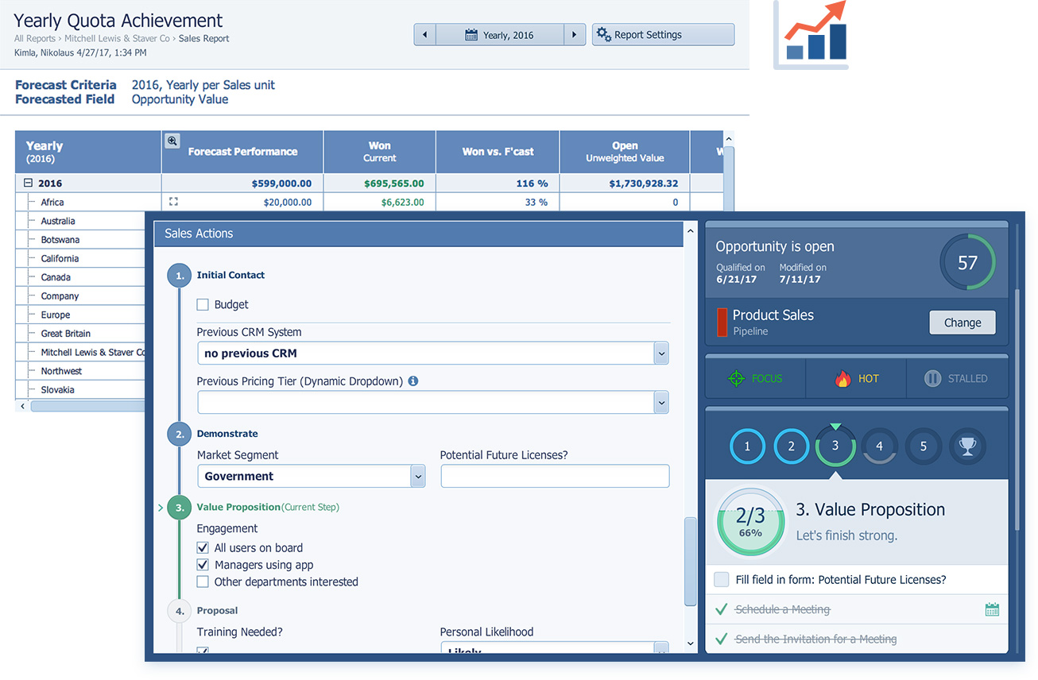The width and height of the screenshot is (1038, 680).
Task: Collapse the 2016 tree row
Action: tap(28, 184)
